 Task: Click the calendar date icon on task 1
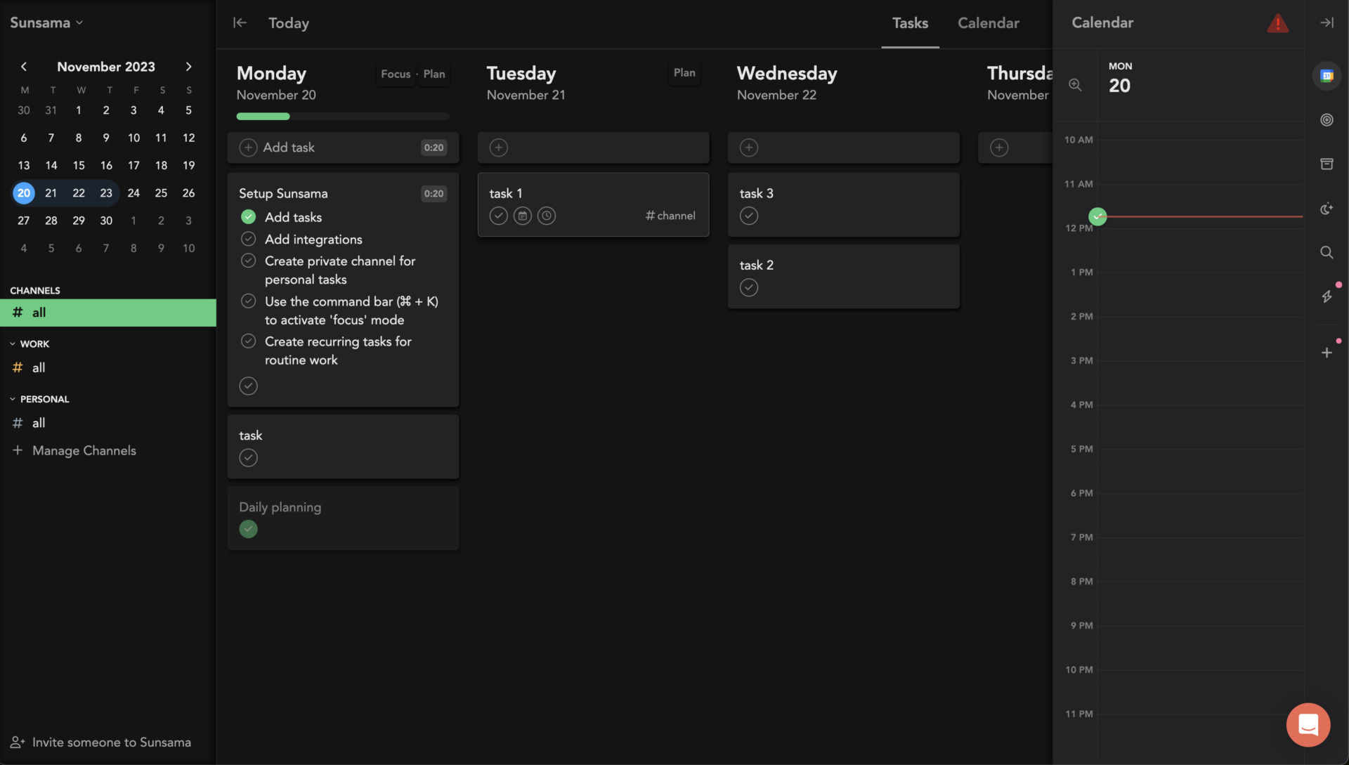(x=522, y=216)
